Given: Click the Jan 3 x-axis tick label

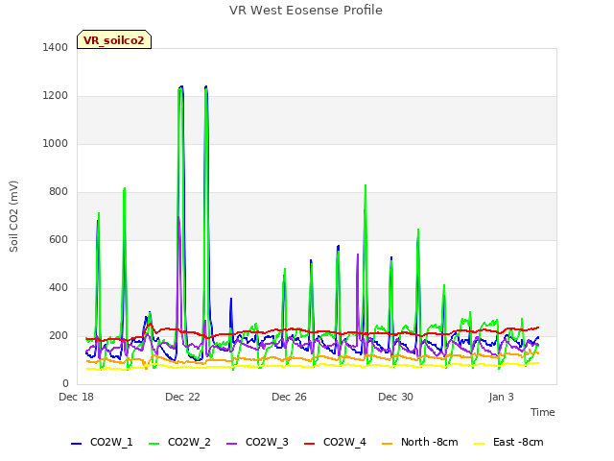Looking at the screenshot, I should (501, 397).
